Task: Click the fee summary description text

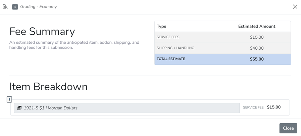Action: pos(74,45)
